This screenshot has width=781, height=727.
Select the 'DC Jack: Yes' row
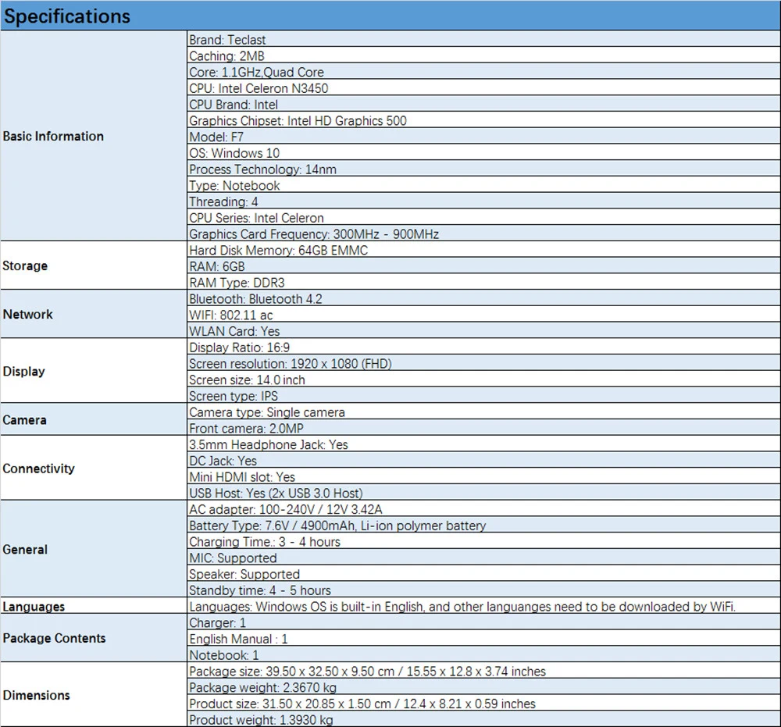(x=483, y=460)
